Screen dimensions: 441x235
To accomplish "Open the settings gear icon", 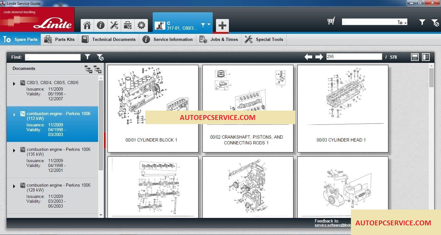I will [x=141, y=25].
